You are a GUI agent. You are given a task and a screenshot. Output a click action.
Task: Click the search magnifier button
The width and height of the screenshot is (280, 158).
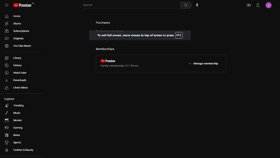tap(186, 5)
